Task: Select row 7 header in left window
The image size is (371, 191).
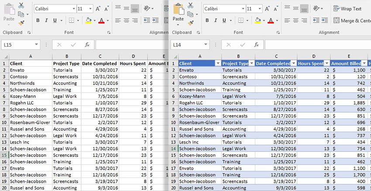Action: (x=4, y=103)
